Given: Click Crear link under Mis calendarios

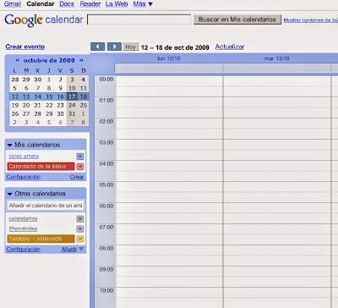Looking at the screenshot, I should (77, 177).
